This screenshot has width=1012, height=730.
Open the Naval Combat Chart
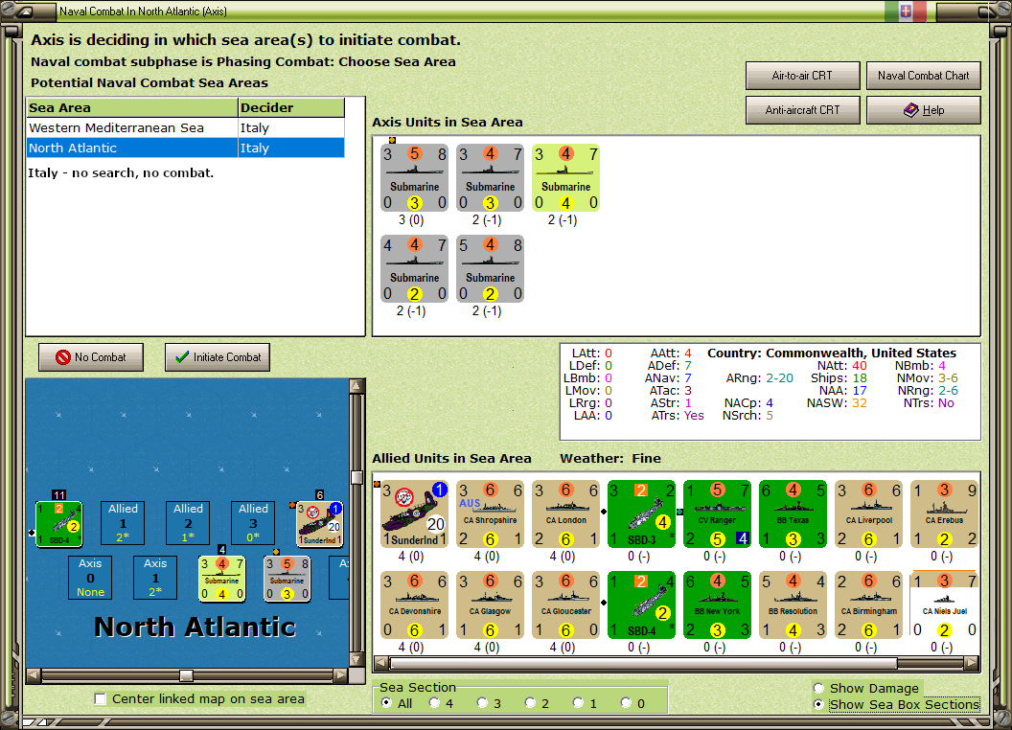923,76
